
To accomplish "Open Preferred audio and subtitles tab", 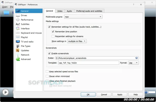I will [x=89, y=11].
